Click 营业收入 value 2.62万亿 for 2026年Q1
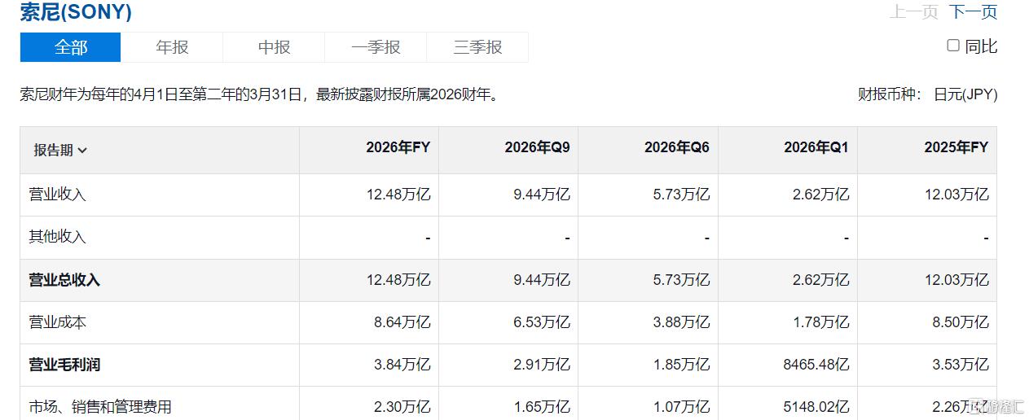 coord(820,195)
